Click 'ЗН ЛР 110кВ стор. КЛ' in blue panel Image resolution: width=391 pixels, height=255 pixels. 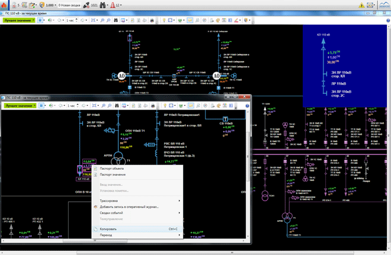click(341, 74)
